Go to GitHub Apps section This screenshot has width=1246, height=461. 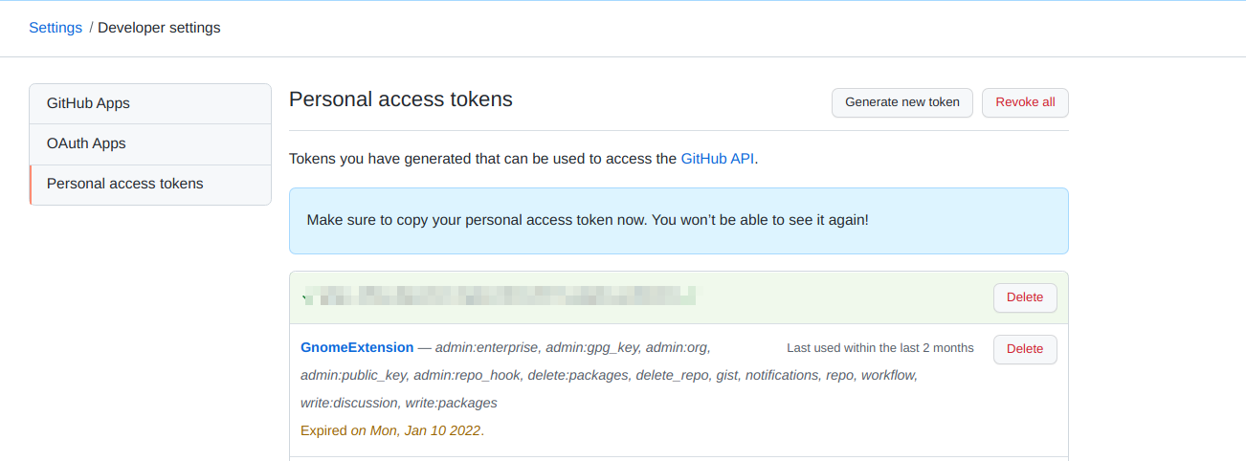[x=88, y=103]
